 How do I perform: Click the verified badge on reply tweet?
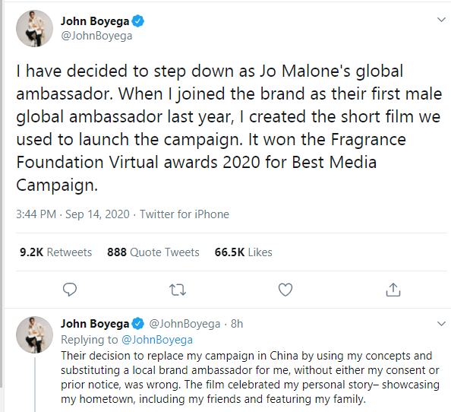click(x=138, y=324)
